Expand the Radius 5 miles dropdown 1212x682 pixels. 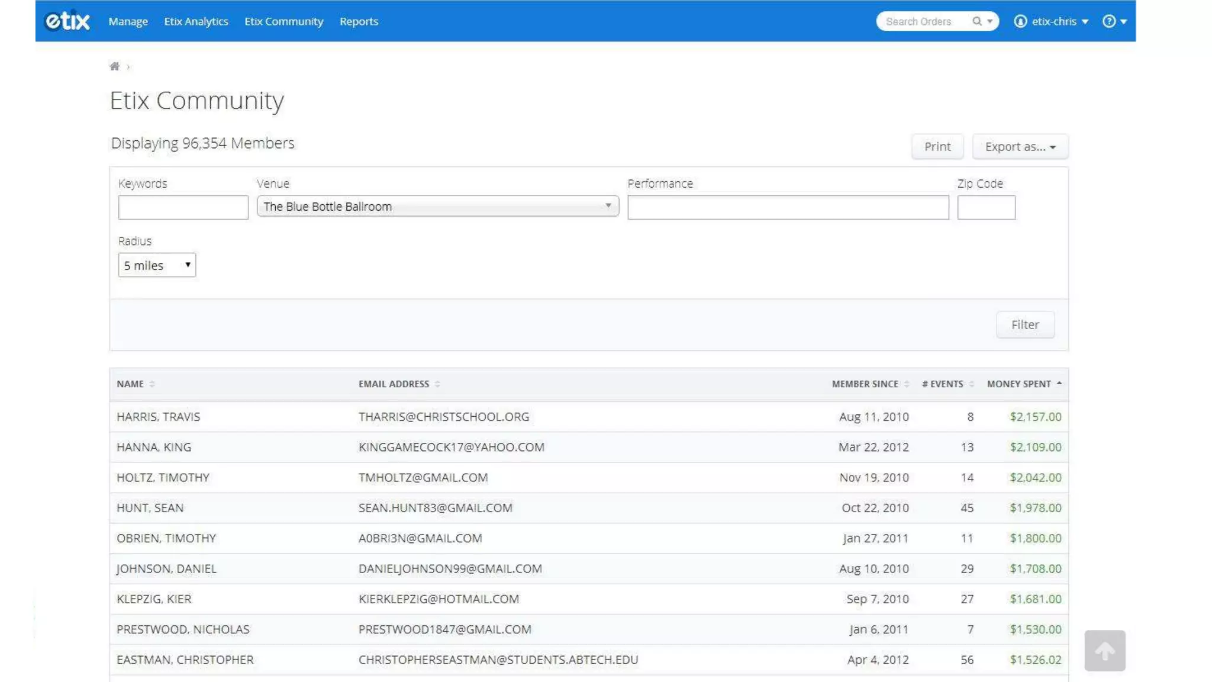coord(157,265)
